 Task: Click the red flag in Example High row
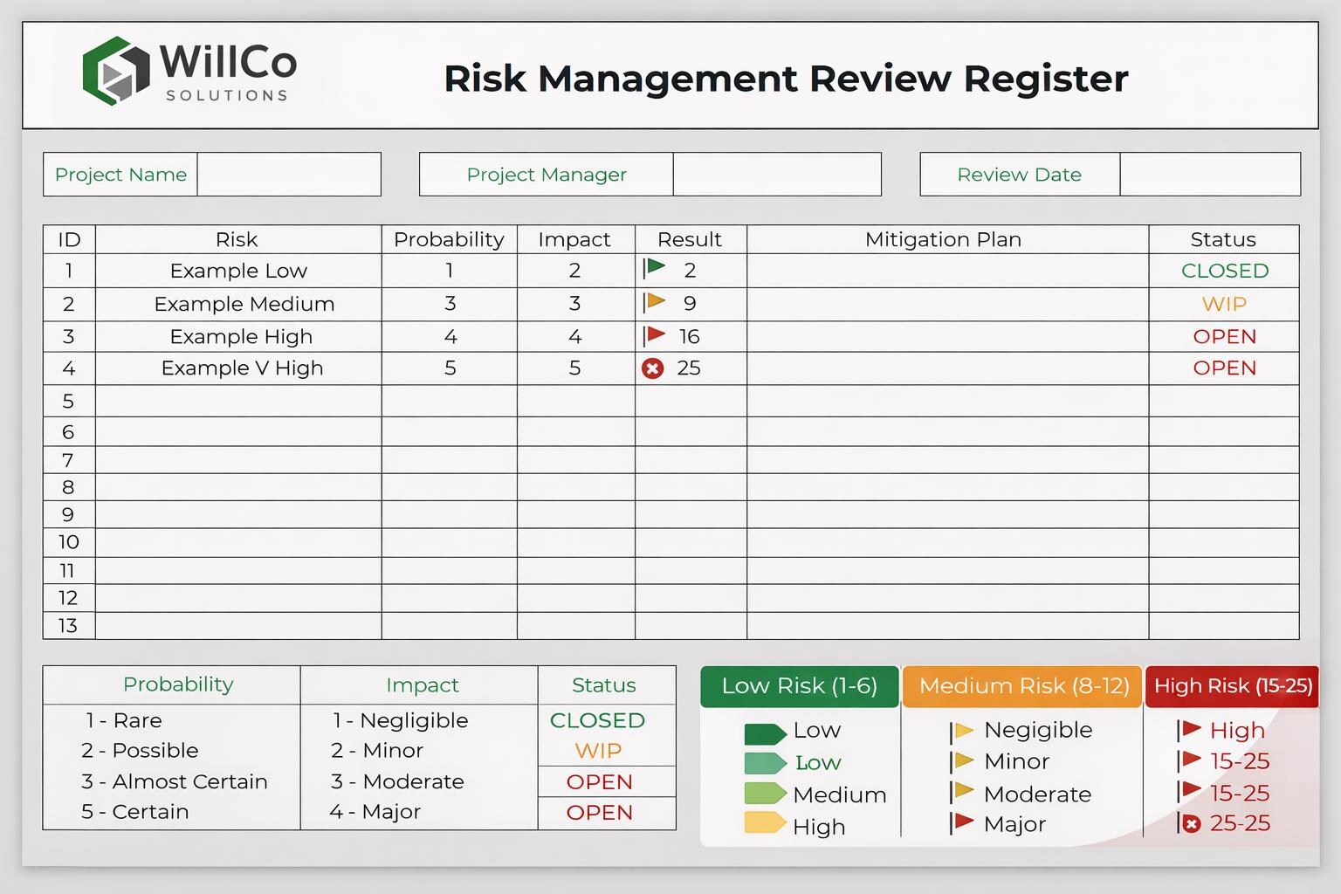(x=654, y=335)
